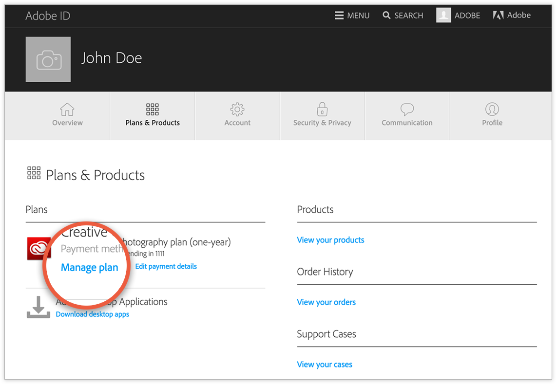Click Download desktop apps link

(92, 314)
